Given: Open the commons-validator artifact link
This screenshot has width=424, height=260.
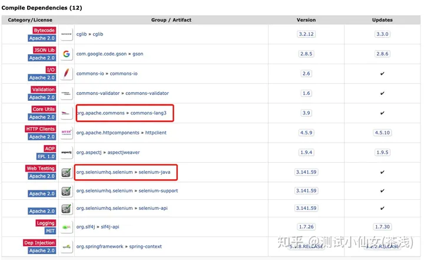Looking at the screenshot, I should pyautogui.click(x=147, y=93).
